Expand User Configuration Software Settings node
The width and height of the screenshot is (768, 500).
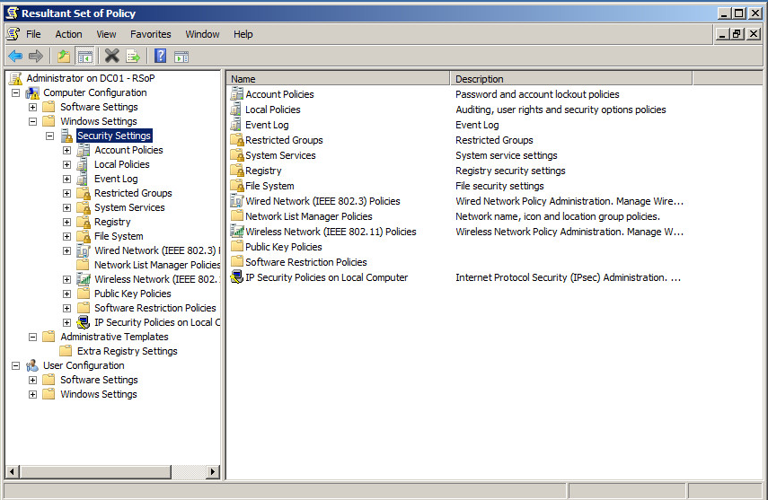[x=33, y=380]
